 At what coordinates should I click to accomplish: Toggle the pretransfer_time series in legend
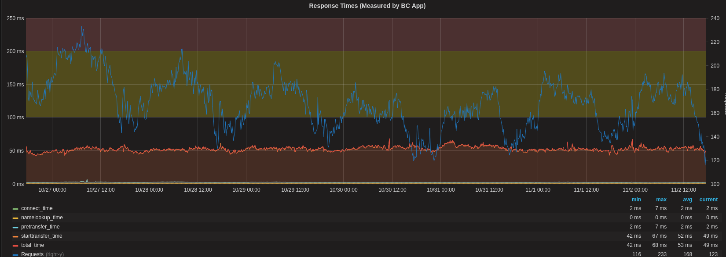(40, 227)
